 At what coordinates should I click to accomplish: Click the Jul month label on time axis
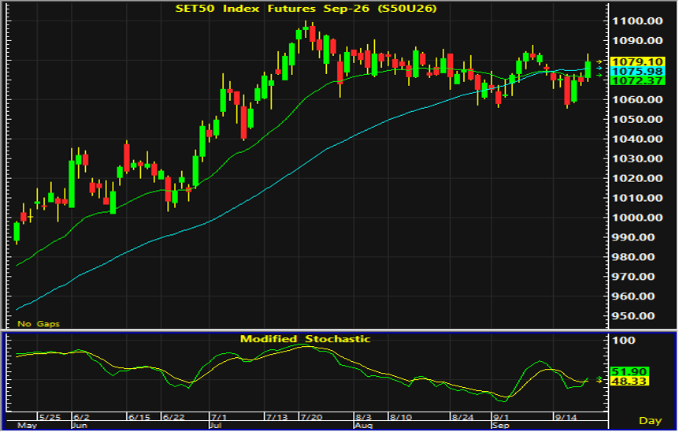click(215, 426)
